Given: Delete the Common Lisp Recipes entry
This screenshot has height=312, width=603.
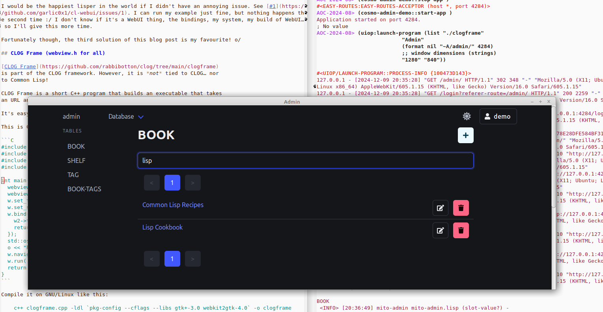Looking at the screenshot, I should [461, 208].
